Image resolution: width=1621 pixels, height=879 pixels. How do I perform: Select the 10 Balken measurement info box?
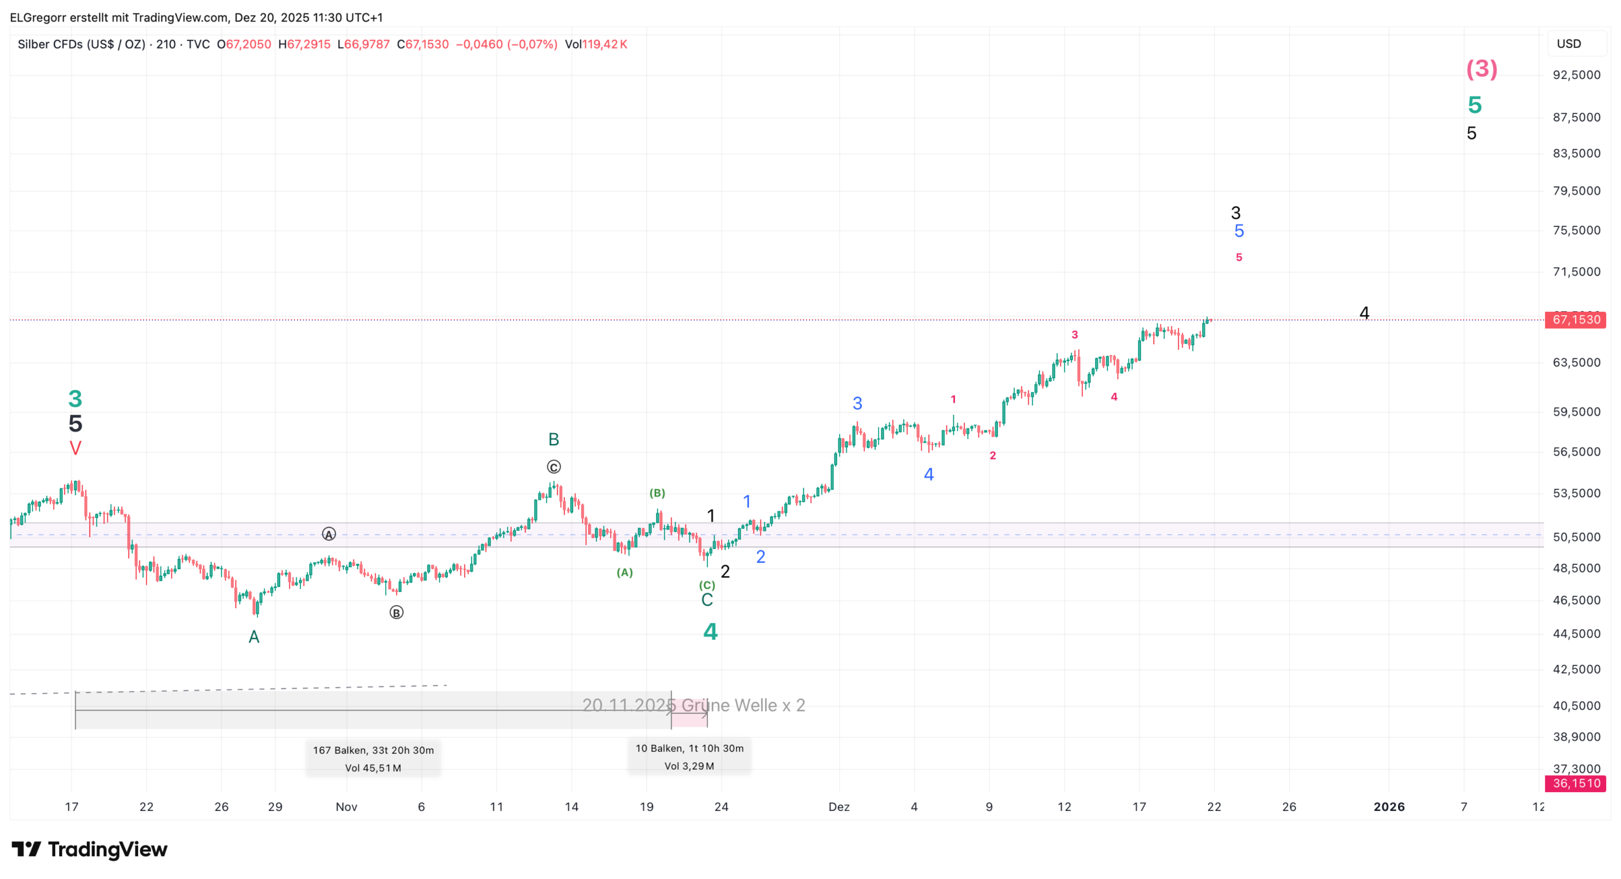689,756
